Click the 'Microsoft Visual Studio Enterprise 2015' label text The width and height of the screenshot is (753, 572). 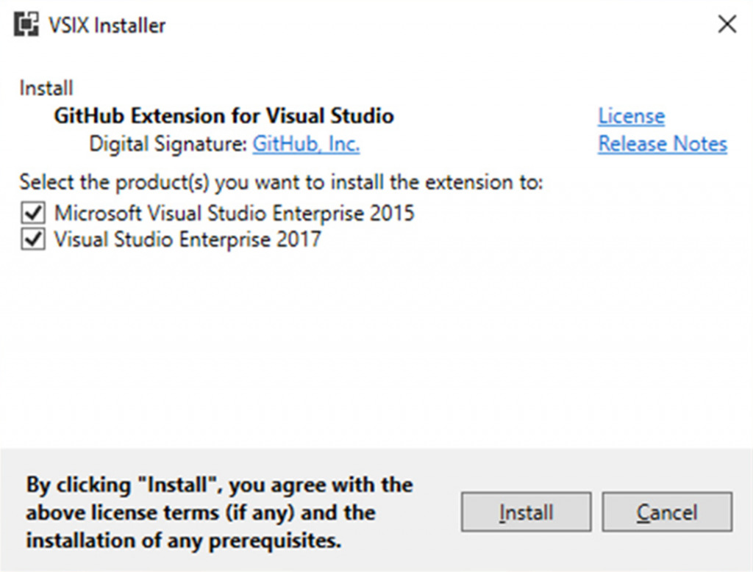click(x=234, y=214)
